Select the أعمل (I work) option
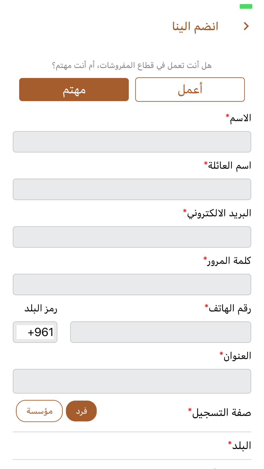264x469 pixels. (190, 89)
